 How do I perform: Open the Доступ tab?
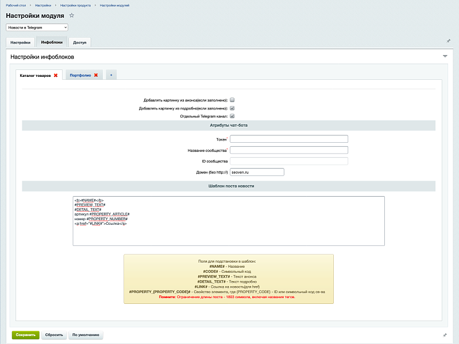pyautogui.click(x=79, y=42)
